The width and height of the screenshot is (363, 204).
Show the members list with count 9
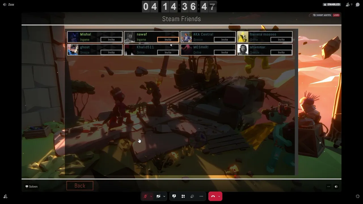click(349, 5)
